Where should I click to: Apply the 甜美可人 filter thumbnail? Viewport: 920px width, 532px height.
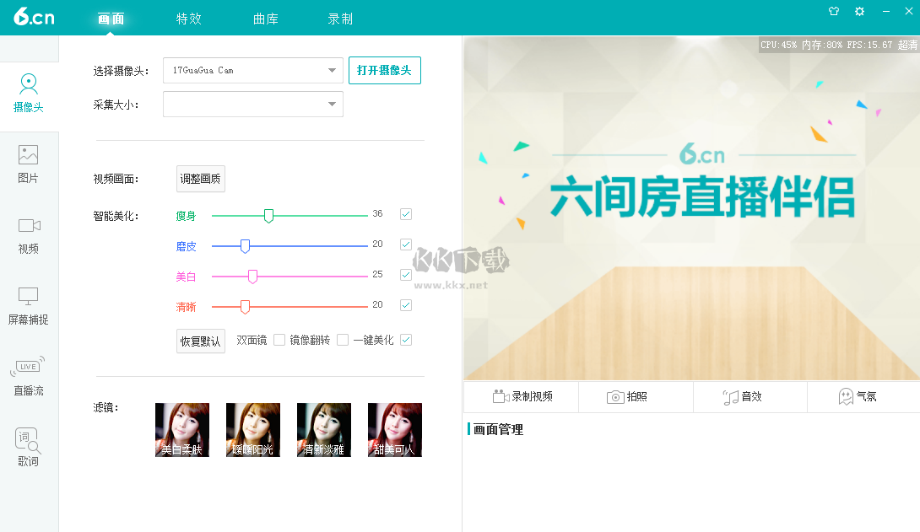coord(395,429)
